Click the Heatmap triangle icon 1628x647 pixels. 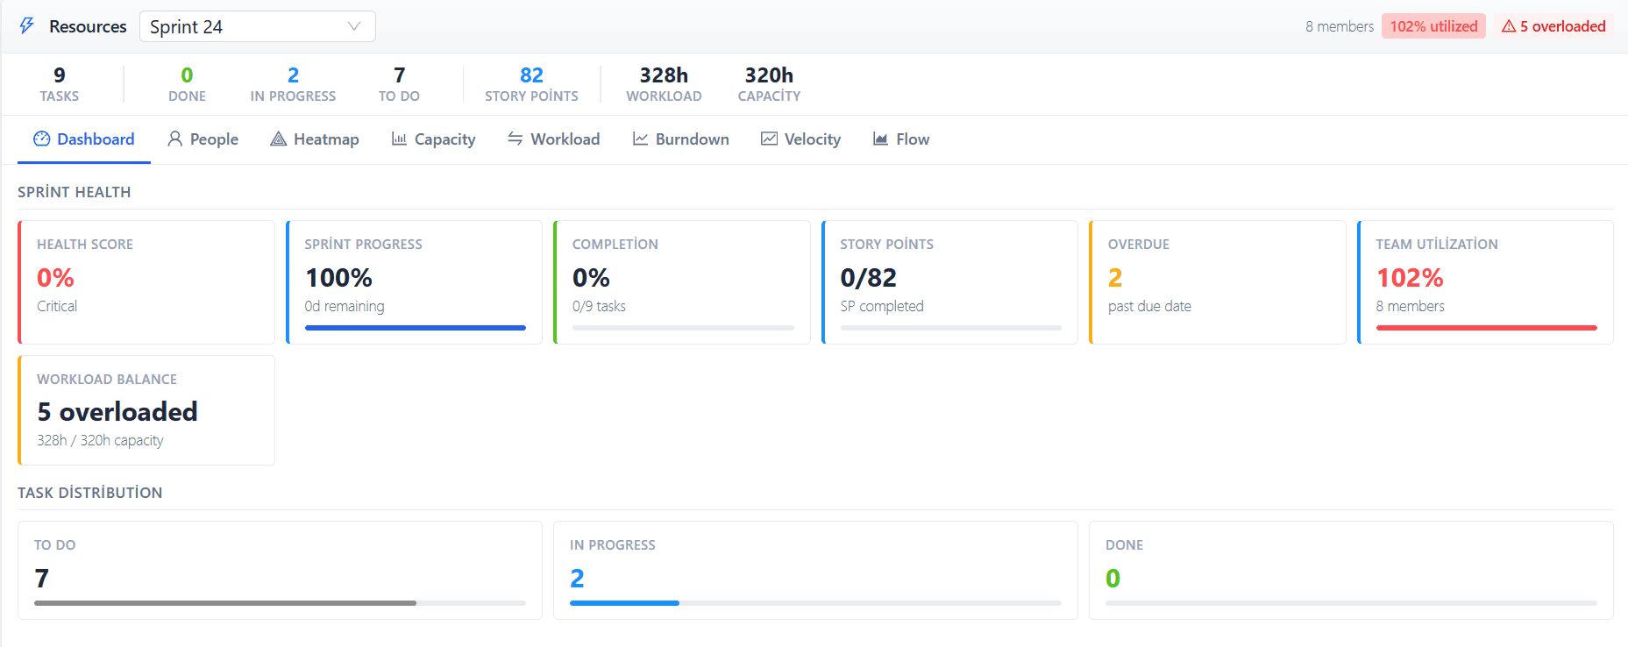click(x=279, y=139)
